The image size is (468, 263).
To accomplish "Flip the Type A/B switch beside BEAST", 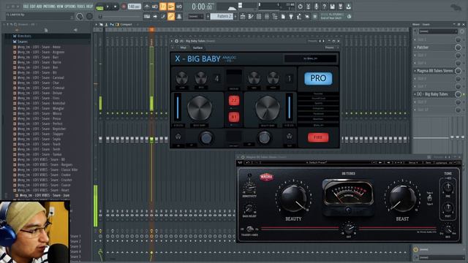I will click(x=429, y=198).
